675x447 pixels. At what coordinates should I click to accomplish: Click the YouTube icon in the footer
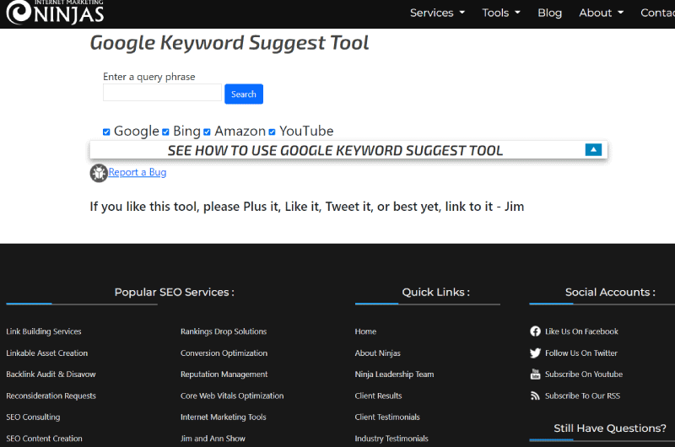click(x=535, y=374)
